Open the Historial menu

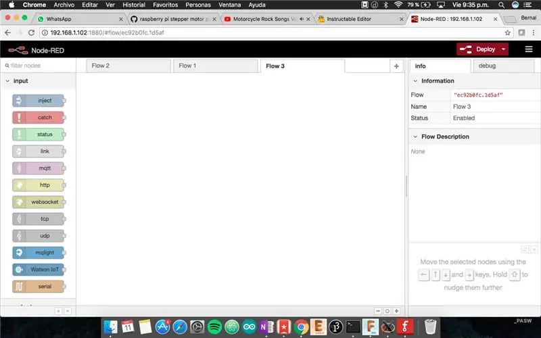[134, 5]
